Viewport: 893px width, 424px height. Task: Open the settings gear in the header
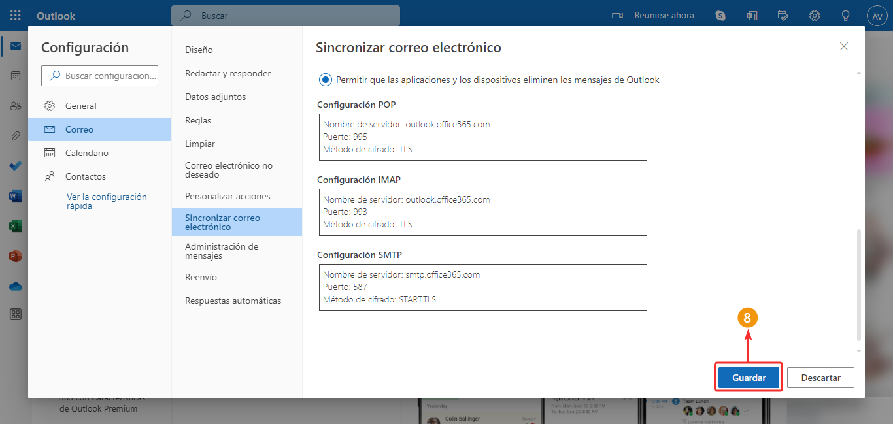click(815, 16)
